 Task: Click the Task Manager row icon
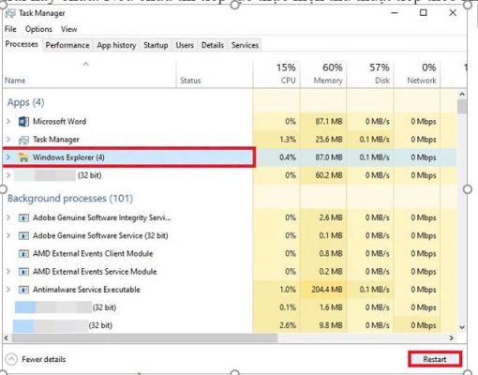[x=23, y=140]
